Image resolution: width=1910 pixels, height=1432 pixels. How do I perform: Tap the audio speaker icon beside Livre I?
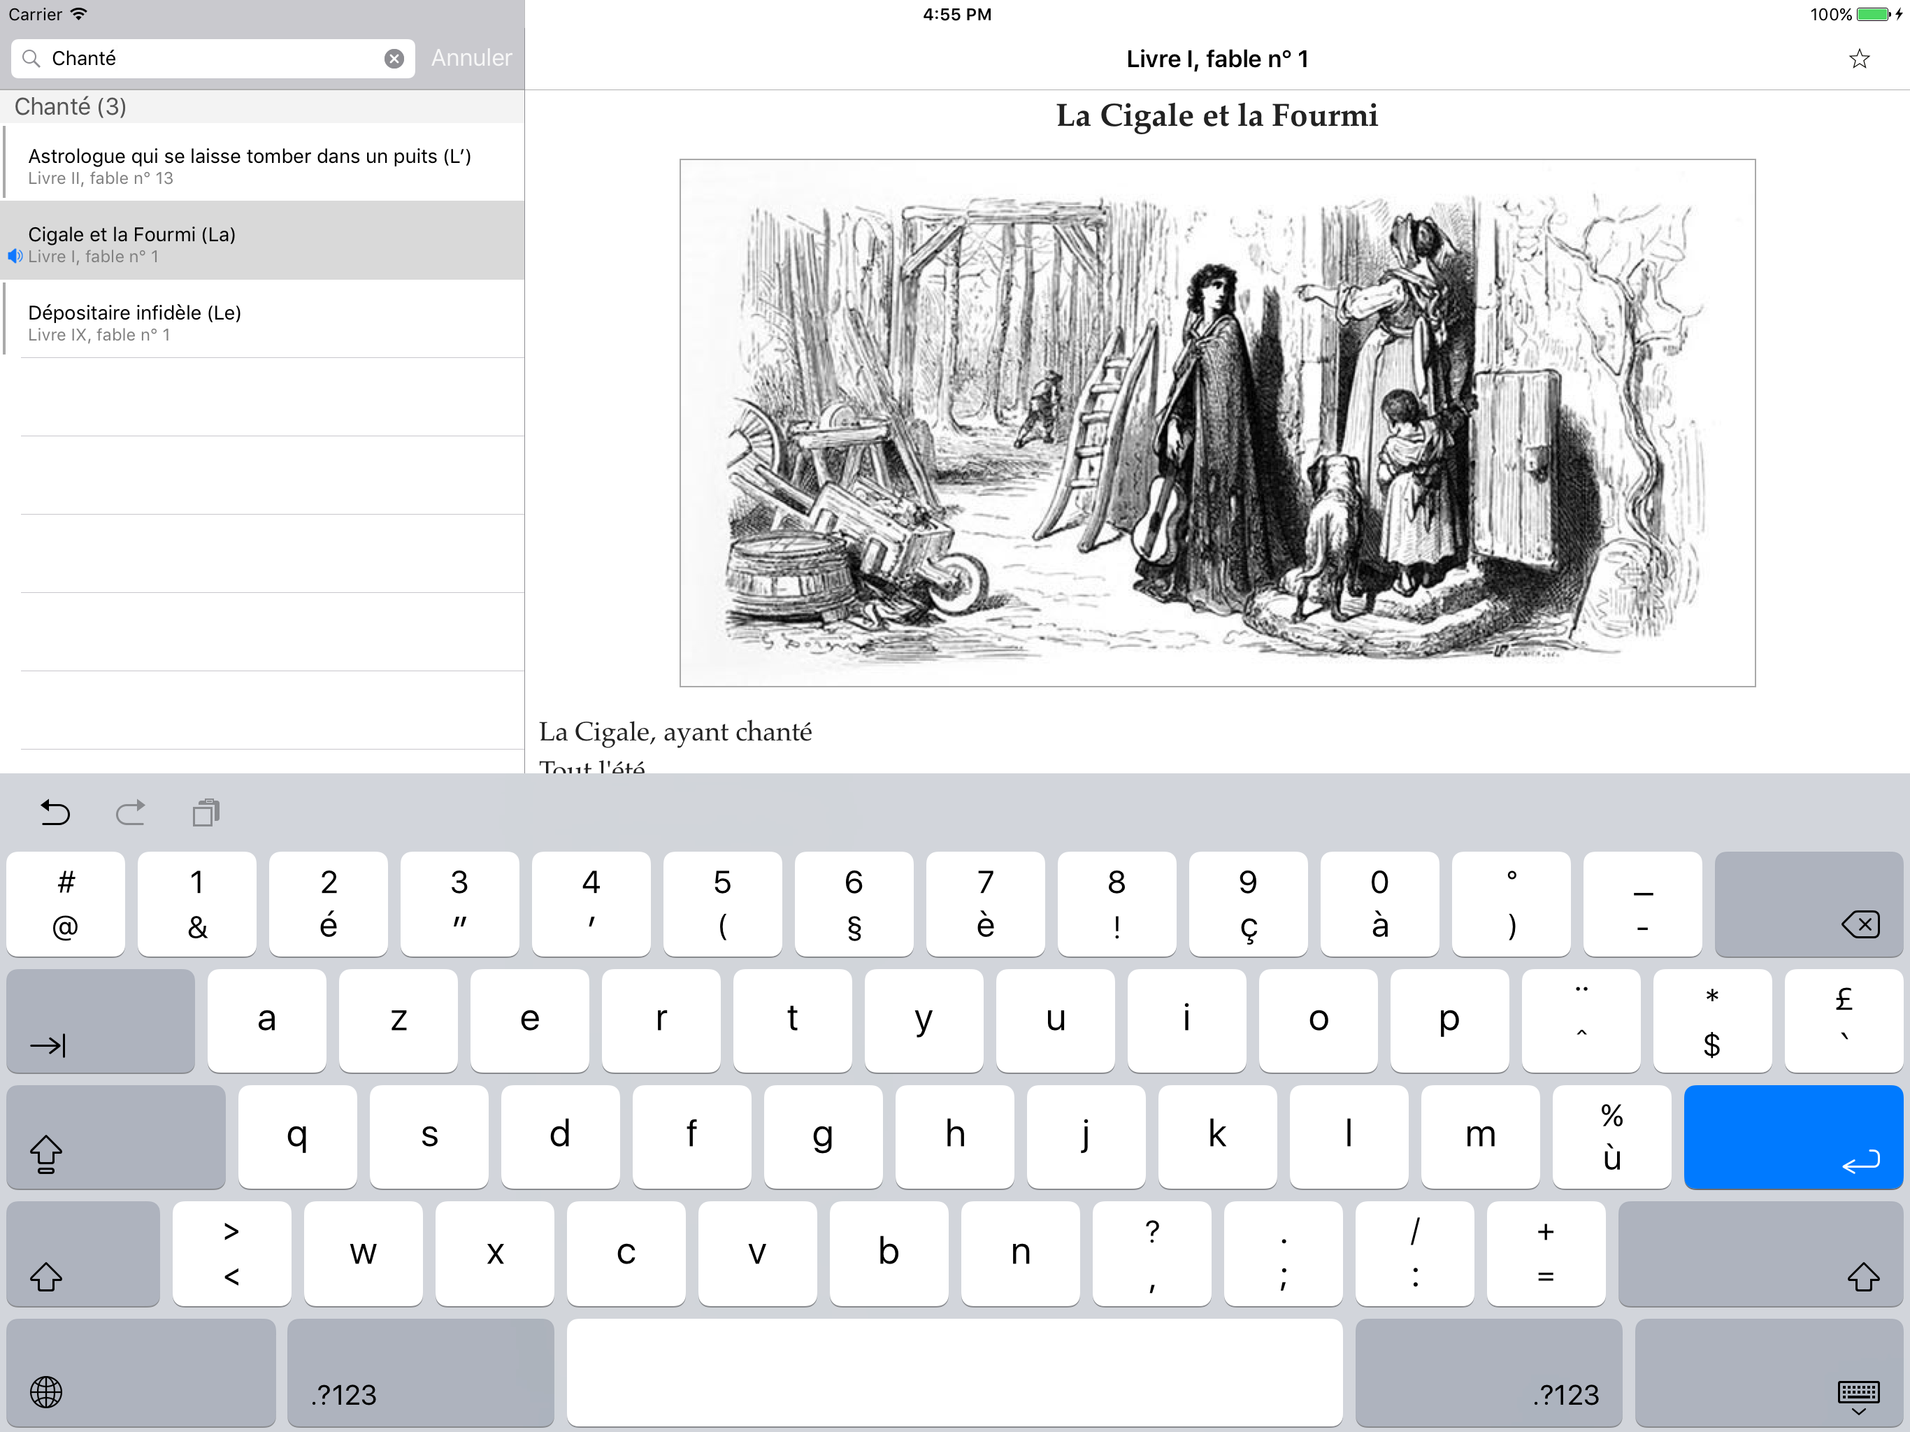[x=15, y=257]
